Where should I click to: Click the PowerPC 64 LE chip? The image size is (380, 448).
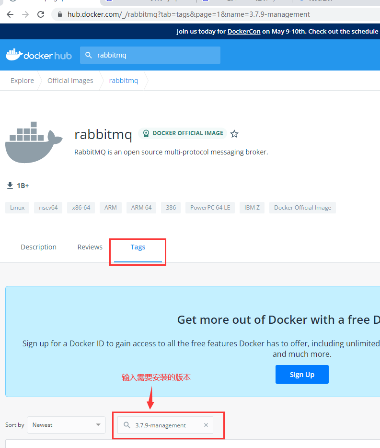click(x=210, y=207)
